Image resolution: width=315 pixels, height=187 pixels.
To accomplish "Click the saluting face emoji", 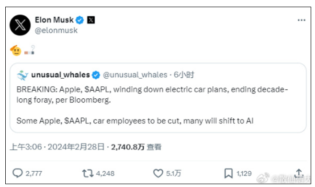I will coord(16,51).
